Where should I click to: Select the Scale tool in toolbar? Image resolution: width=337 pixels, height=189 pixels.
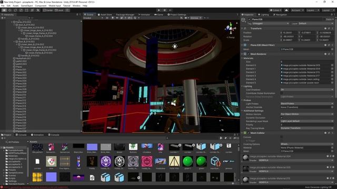click(x=21, y=10)
